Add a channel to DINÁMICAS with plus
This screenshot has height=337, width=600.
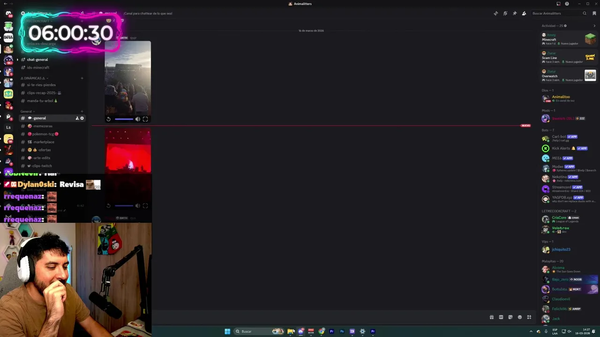[x=82, y=78]
